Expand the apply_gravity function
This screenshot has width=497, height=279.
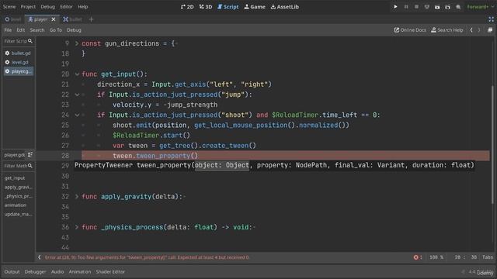click(77, 196)
